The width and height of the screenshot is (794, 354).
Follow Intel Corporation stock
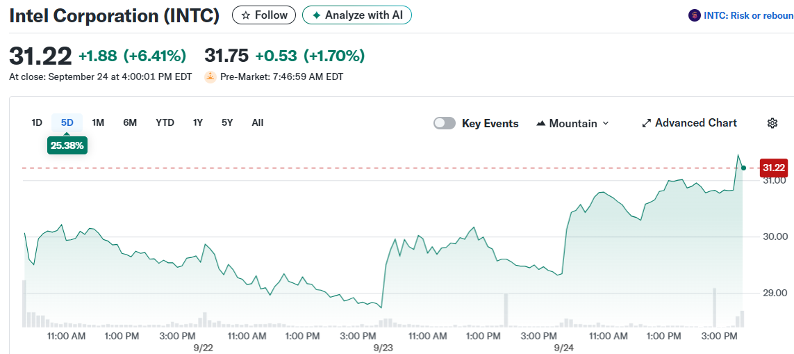pos(264,15)
